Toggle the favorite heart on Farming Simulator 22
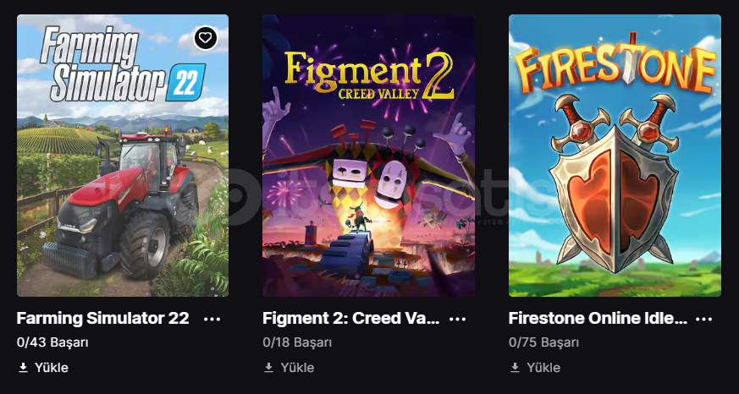This screenshot has height=394, width=739. point(206,38)
